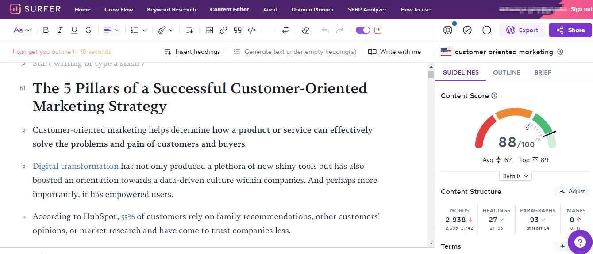Insert a code block
593x254 pixels.
click(x=252, y=30)
